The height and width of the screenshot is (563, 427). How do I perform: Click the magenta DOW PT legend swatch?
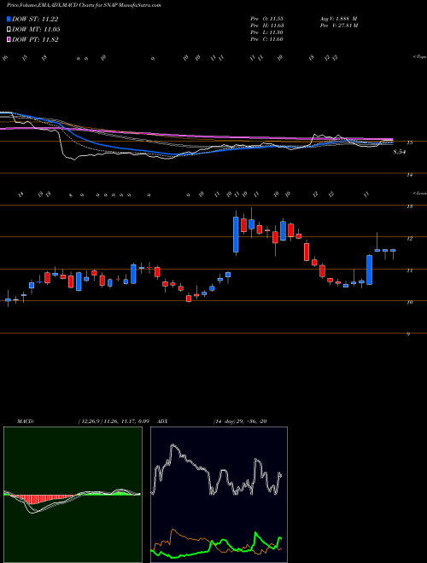tap(9, 39)
